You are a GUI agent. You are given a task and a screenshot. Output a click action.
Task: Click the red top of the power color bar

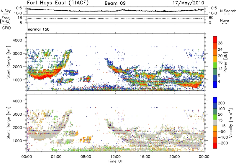pyautogui.click(x=215, y=39)
